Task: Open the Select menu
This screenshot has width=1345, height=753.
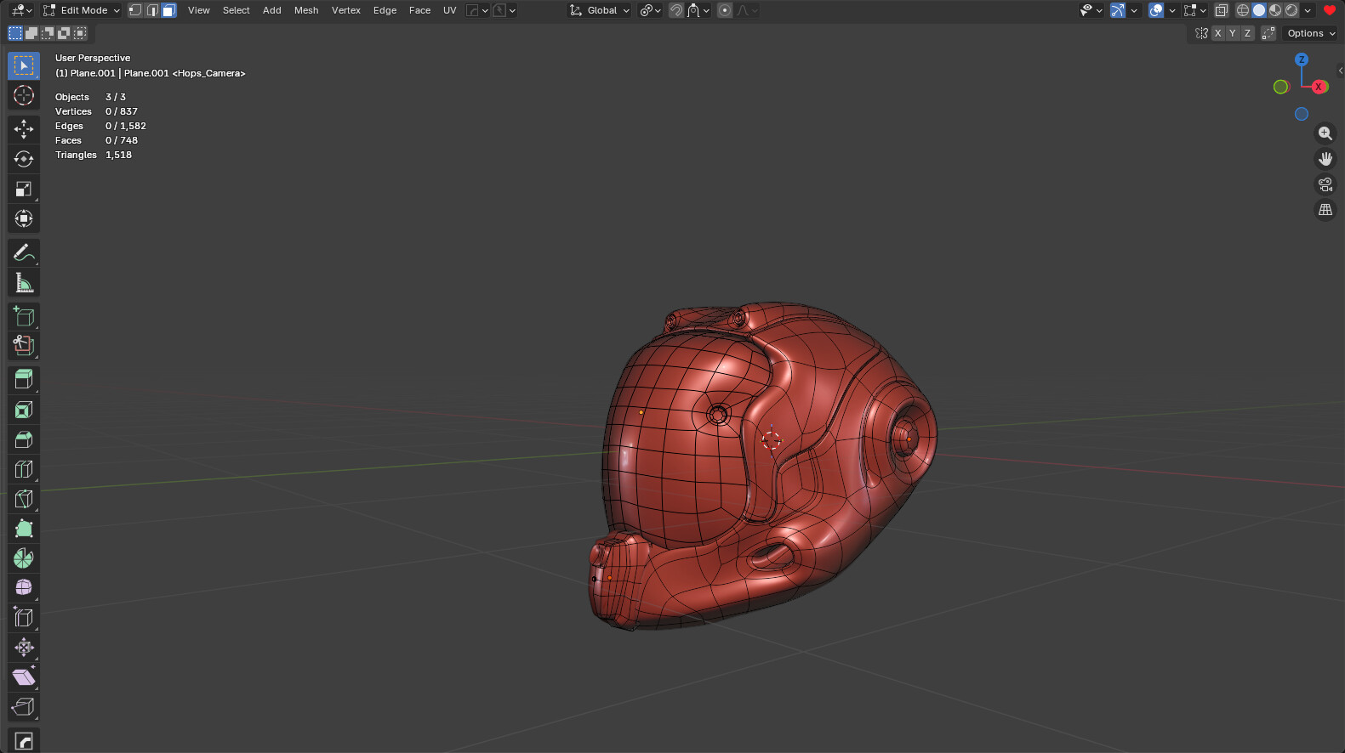Action: [236, 10]
